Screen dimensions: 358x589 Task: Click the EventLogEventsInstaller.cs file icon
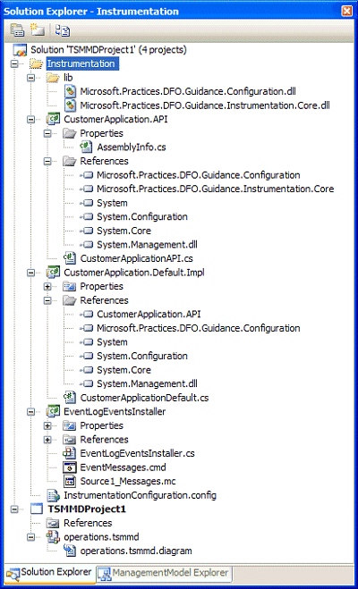[x=70, y=453]
